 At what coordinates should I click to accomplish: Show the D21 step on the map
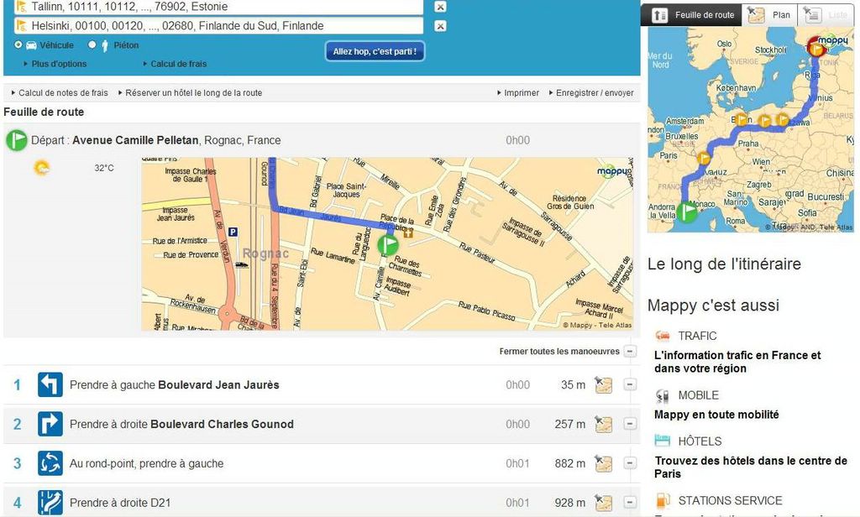[603, 503]
